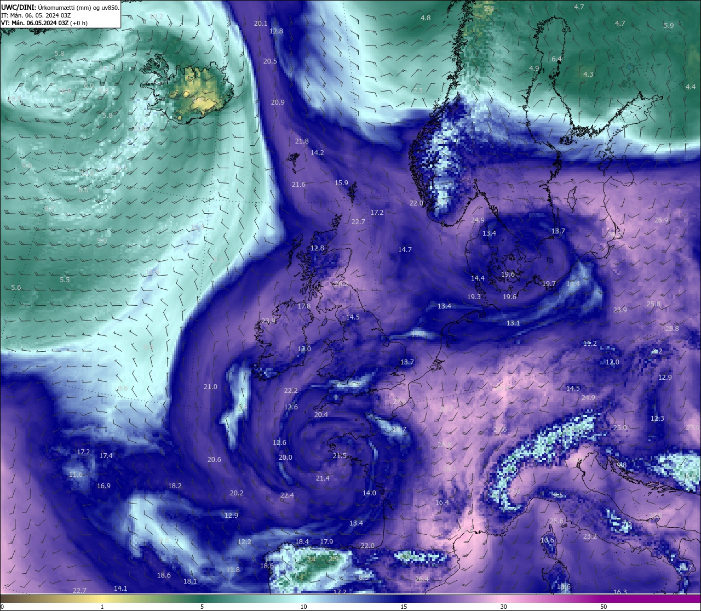Select the 19.7 value label
Viewport: 701px width, 611px height.
click(549, 284)
